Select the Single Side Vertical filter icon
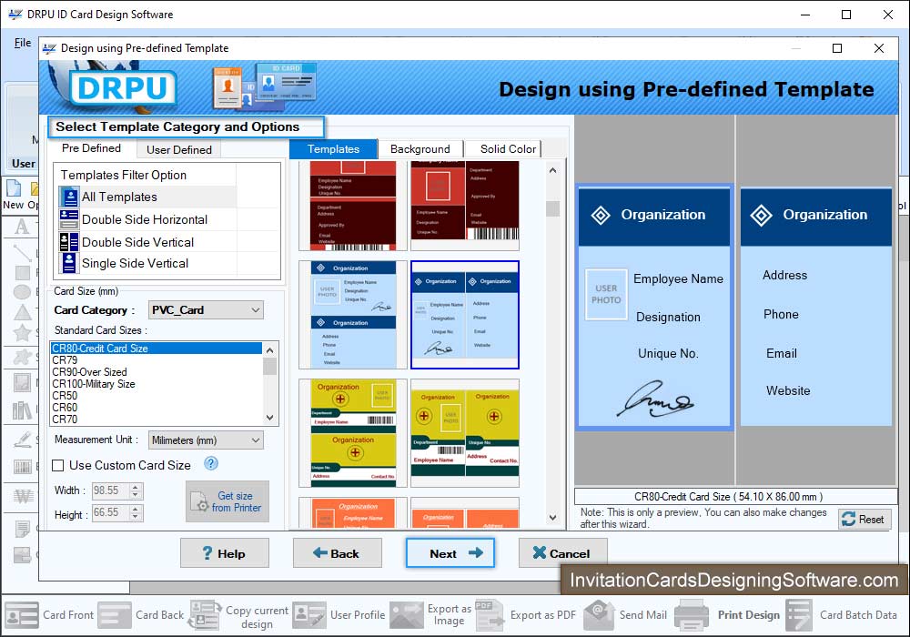This screenshot has width=910, height=637. click(69, 263)
